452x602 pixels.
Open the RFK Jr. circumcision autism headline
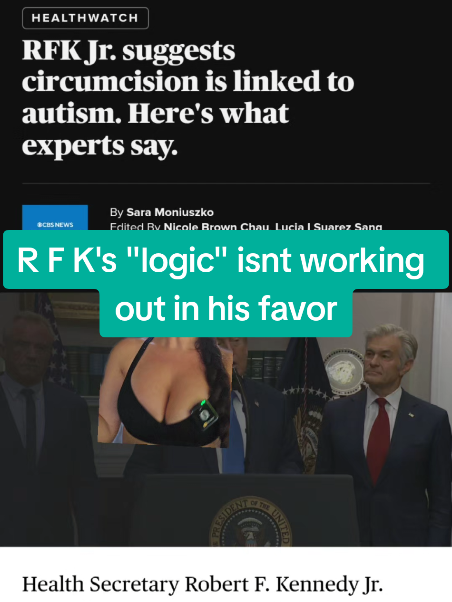click(188, 98)
